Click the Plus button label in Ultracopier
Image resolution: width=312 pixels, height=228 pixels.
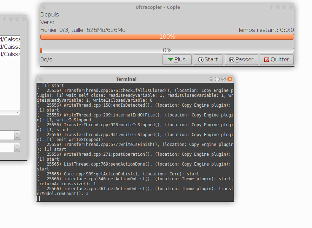180,60
